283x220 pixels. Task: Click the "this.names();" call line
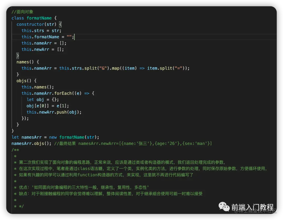pyautogui.click(x=38, y=87)
